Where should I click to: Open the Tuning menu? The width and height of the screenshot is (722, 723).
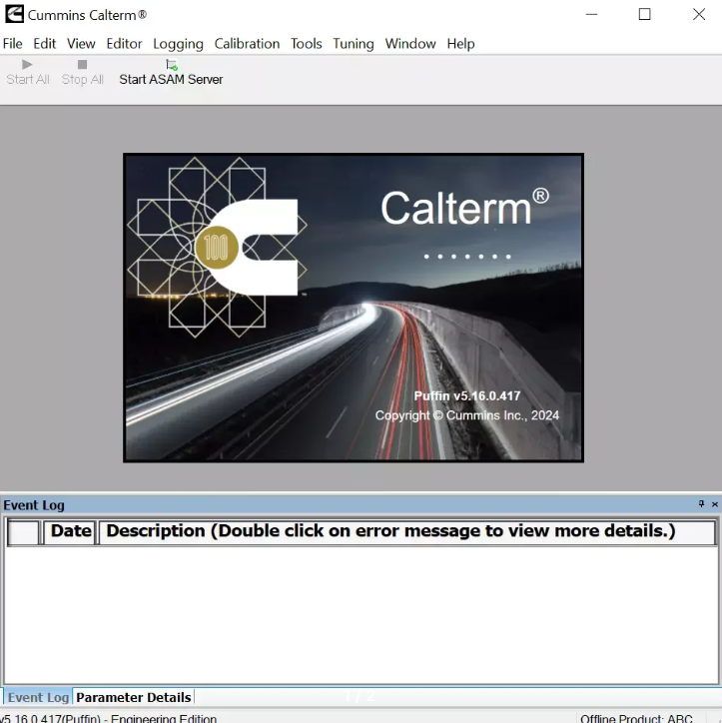354,44
